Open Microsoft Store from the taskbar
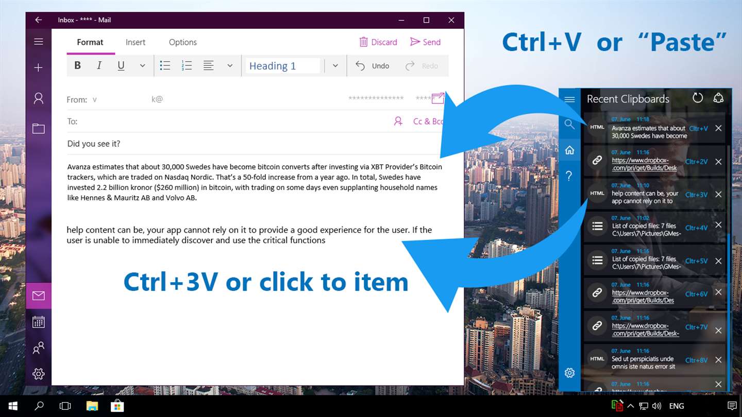This screenshot has height=417, width=742. coord(118,406)
